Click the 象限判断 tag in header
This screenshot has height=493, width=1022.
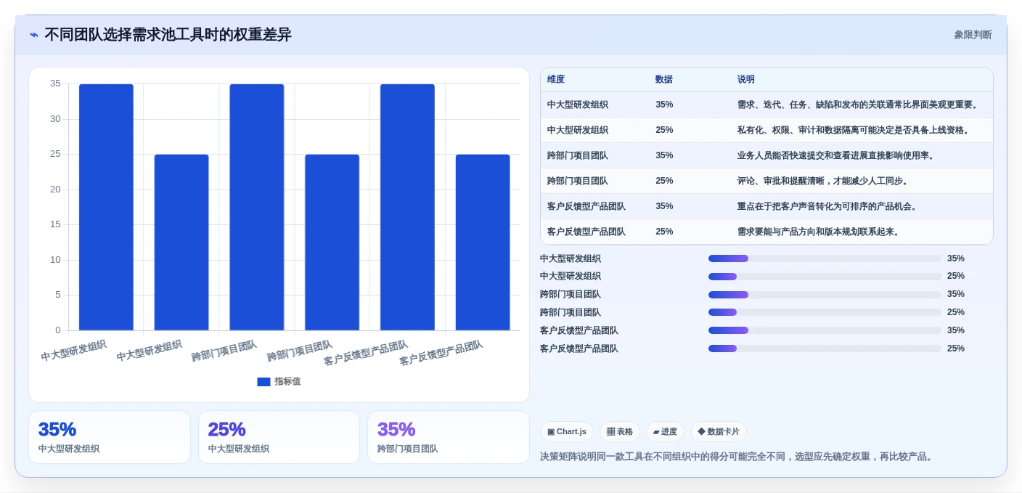click(973, 35)
